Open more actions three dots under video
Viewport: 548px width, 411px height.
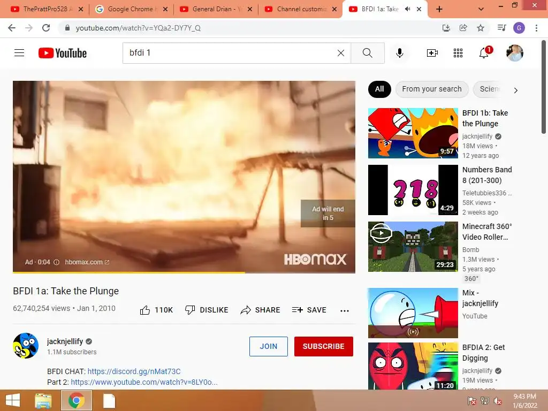pos(345,310)
